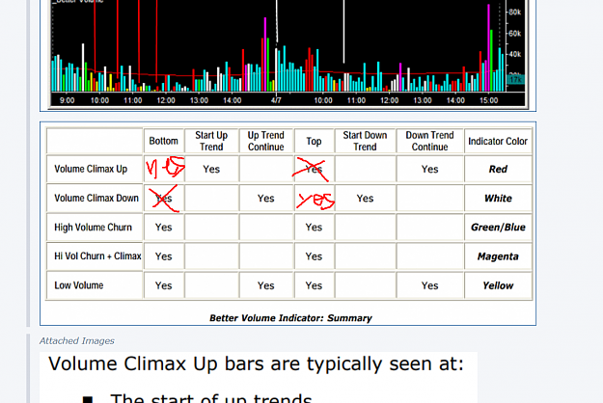Click the '4/7' date label on chart axis
This screenshot has height=403, width=603.
(276, 100)
